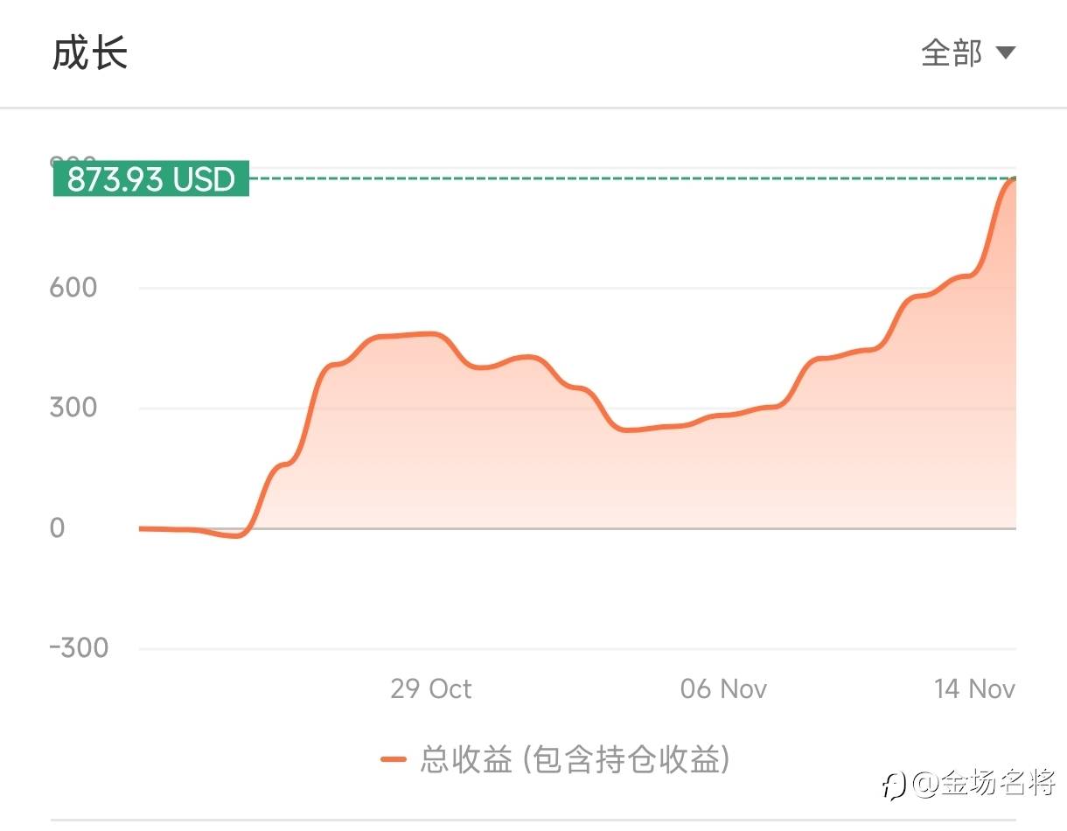Select the 06 Nov date label

(723, 688)
